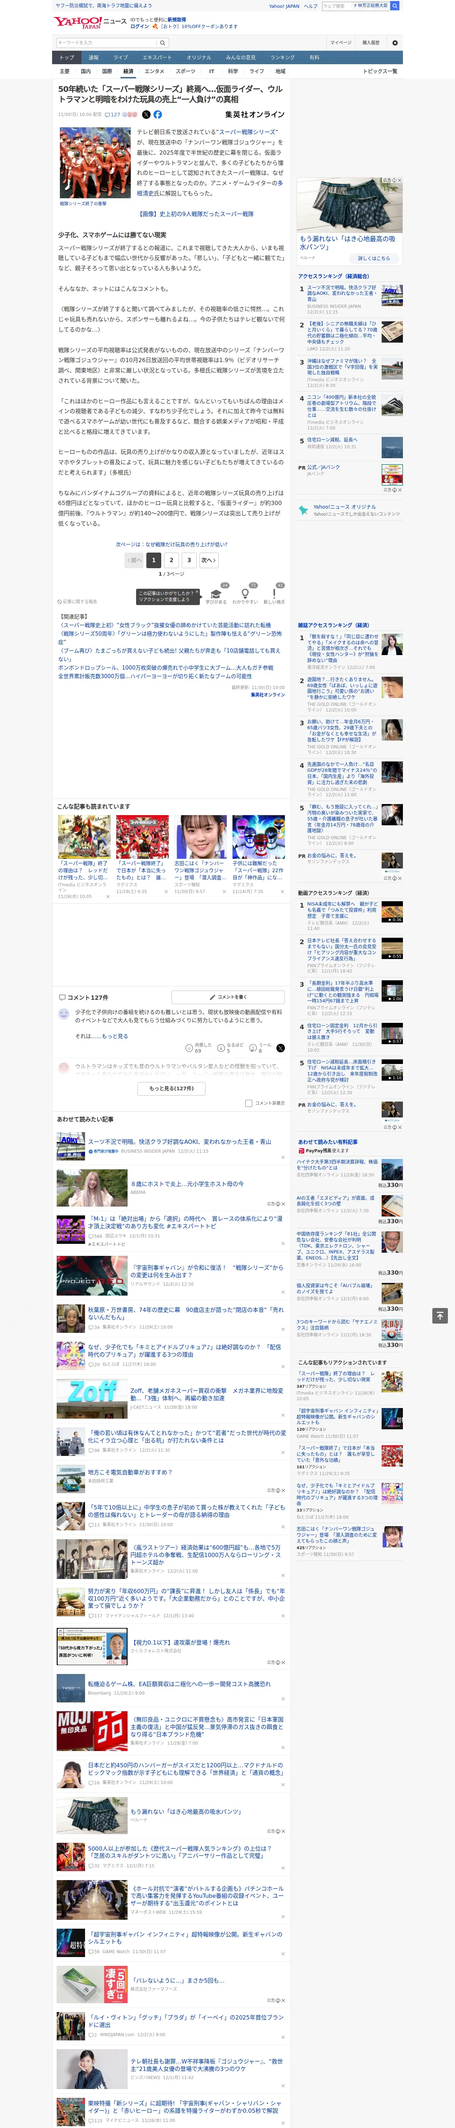The width and height of the screenshot is (455, 2128).
Task: Click the 画像 史上初の9人戦隊 link
Action: coord(196,214)
